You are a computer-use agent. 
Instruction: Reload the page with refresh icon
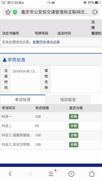pos(95,12)
